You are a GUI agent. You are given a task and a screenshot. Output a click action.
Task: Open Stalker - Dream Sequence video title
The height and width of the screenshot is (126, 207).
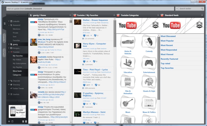click(95, 20)
